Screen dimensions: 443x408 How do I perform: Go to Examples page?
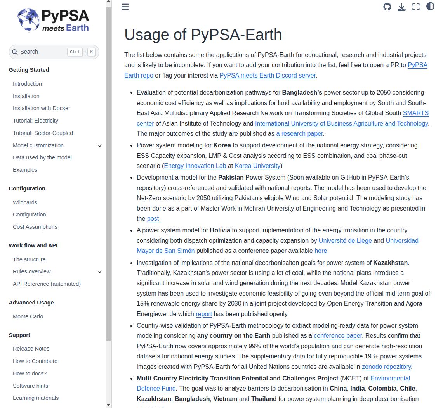[25, 170]
